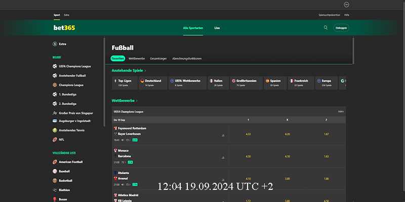Click the Anstehendes Tennis ball icon
Viewport: 405px width, 202px height.
[55, 130]
